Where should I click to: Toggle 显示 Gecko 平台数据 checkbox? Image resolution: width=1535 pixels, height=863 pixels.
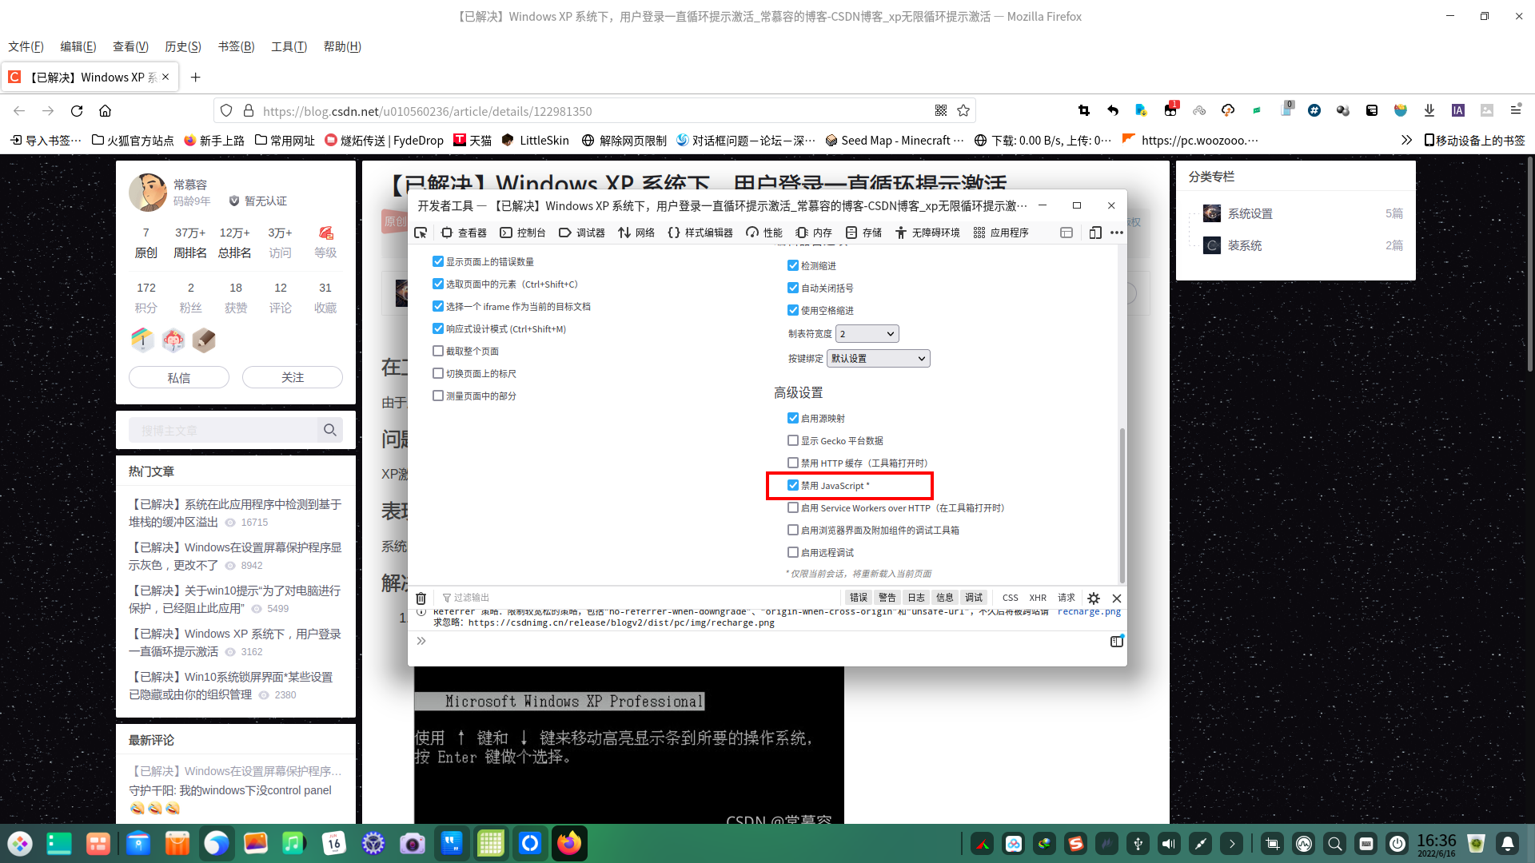793,440
